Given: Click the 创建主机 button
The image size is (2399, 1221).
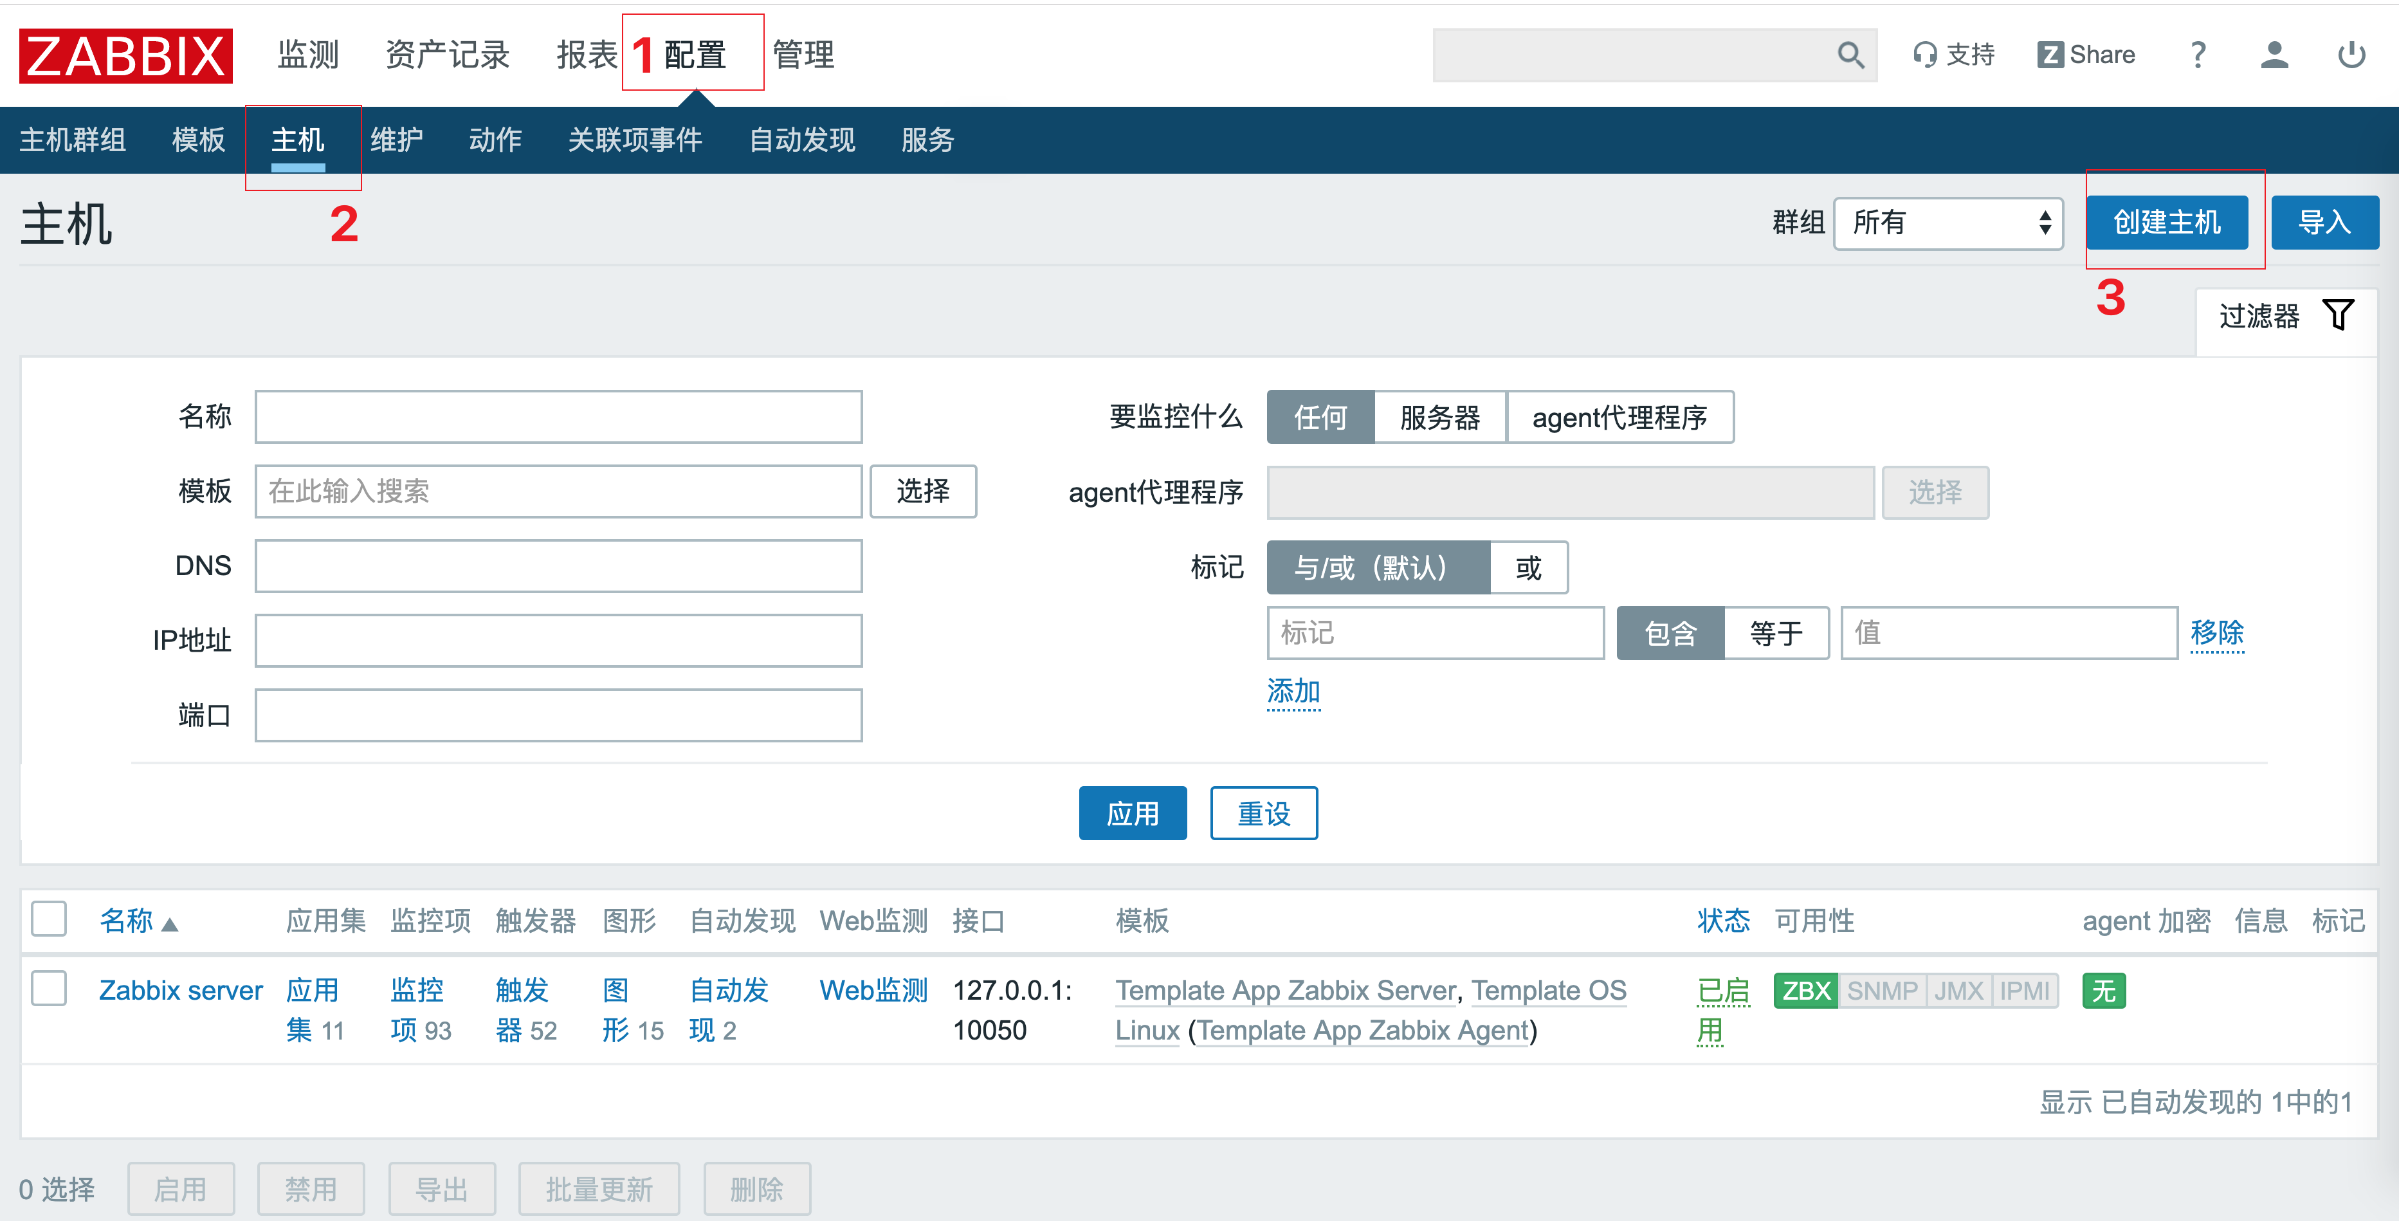Looking at the screenshot, I should (x=2168, y=223).
